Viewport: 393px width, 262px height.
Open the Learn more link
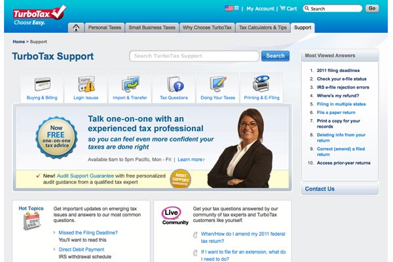(191, 159)
